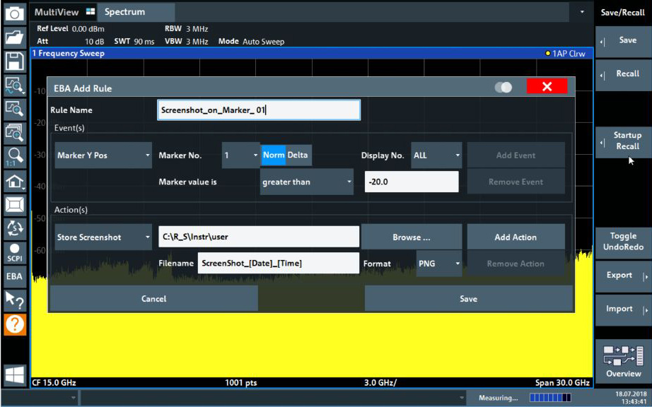Open the EBA icon in sidebar

click(x=15, y=276)
